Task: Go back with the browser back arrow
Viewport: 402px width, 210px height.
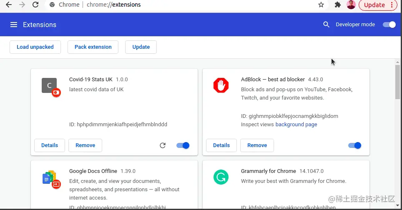Action: [9, 5]
